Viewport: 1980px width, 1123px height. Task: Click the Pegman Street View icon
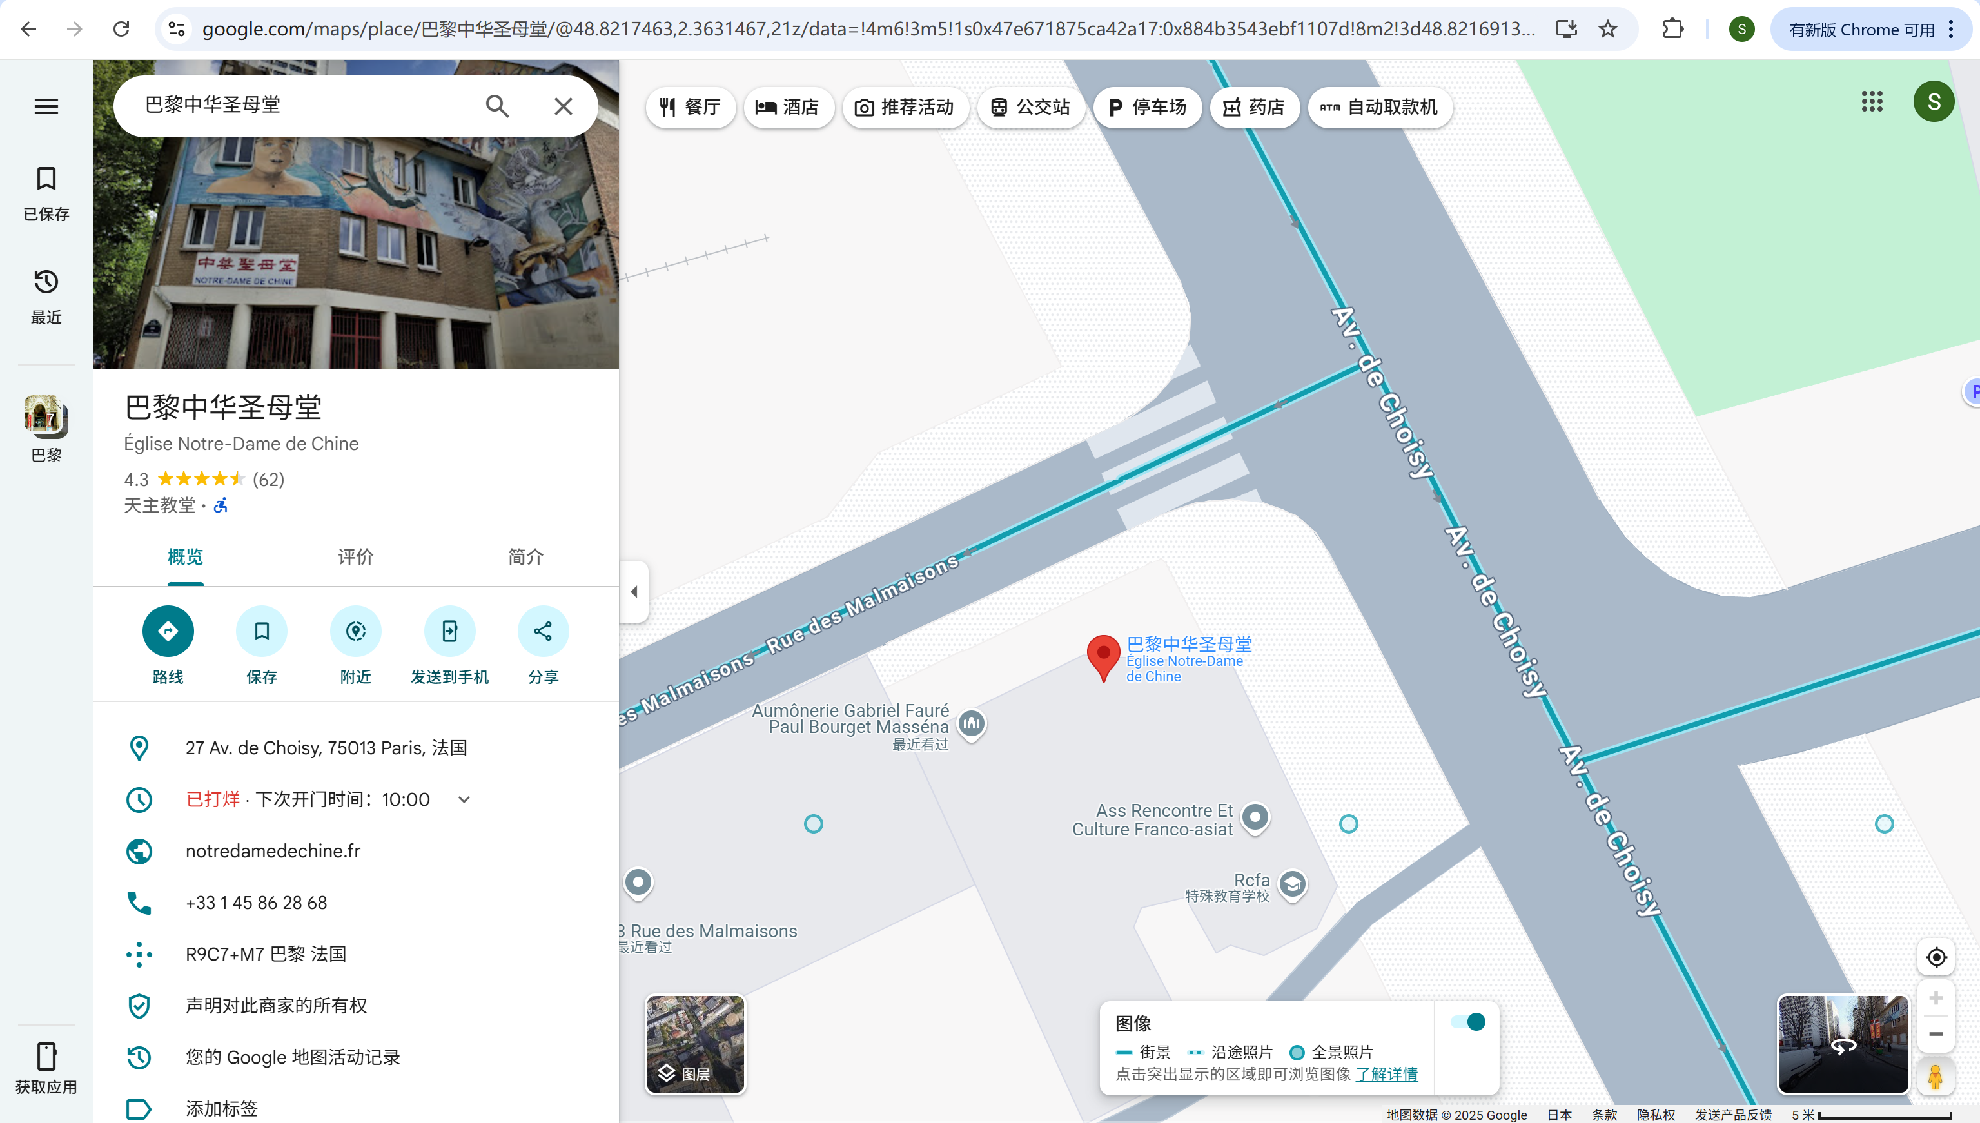[1936, 1077]
